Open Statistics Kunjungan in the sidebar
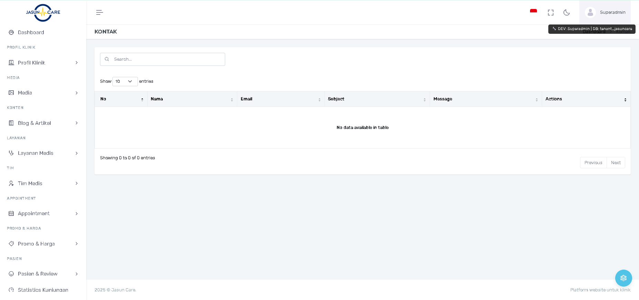Screen dimensions: 639x300 click(x=43, y=290)
